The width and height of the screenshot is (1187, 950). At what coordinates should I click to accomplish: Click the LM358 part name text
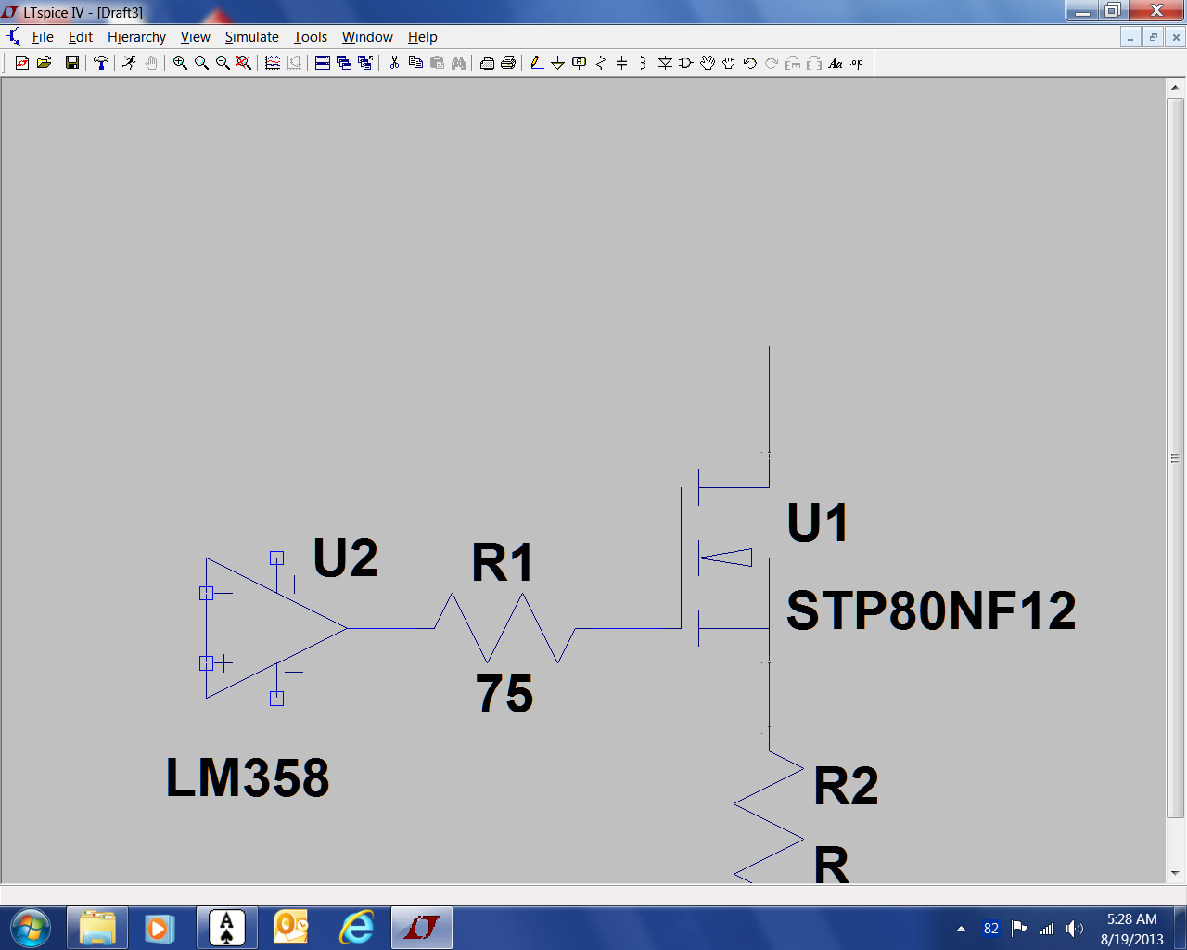pos(248,777)
